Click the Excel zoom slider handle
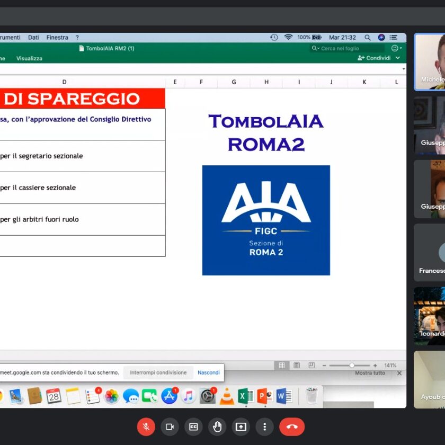This screenshot has width=445, height=445. click(352, 366)
